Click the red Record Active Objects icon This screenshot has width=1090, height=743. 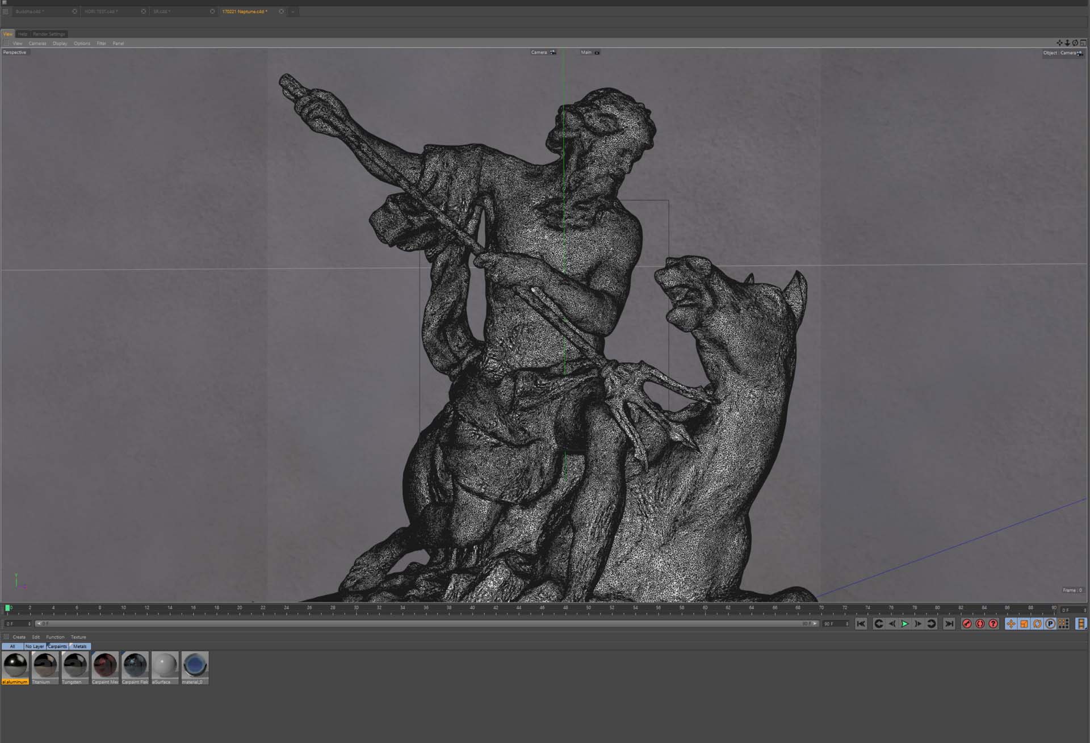(x=967, y=624)
